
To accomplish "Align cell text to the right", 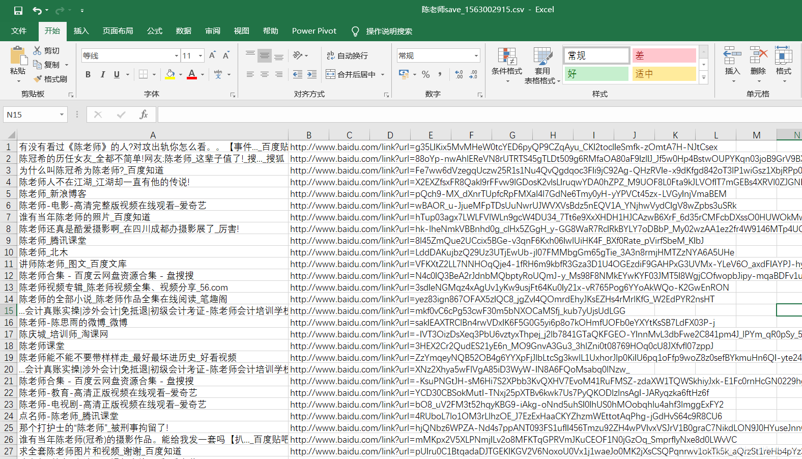I will pos(279,74).
